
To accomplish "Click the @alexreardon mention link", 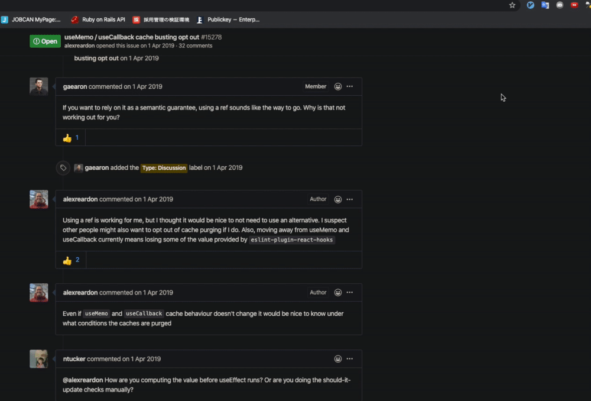I will (83, 380).
